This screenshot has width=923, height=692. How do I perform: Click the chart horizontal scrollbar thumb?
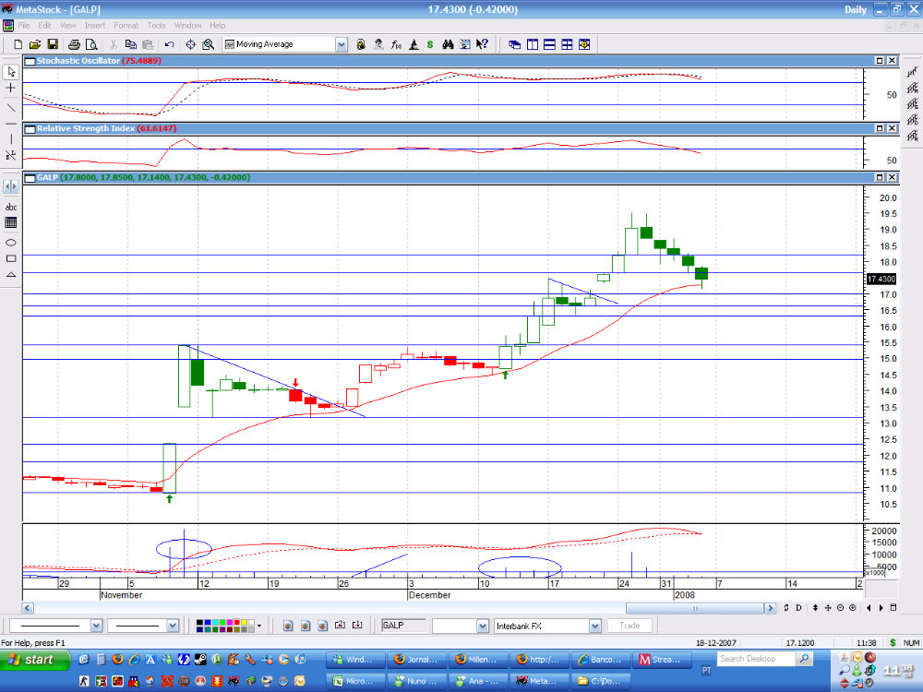(x=695, y=608)
